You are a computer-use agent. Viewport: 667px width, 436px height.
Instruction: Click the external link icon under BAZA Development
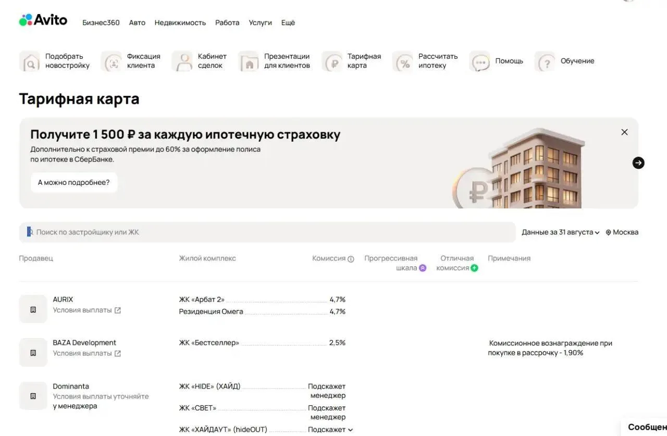(x=118, y=354)
